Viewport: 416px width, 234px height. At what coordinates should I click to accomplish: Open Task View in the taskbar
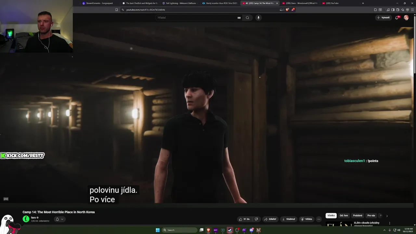[x=201, y=230]
